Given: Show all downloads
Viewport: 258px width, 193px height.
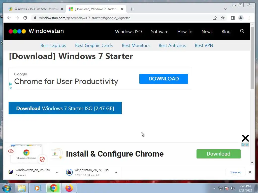Looking at the screenshot, I should pos(236,172).
